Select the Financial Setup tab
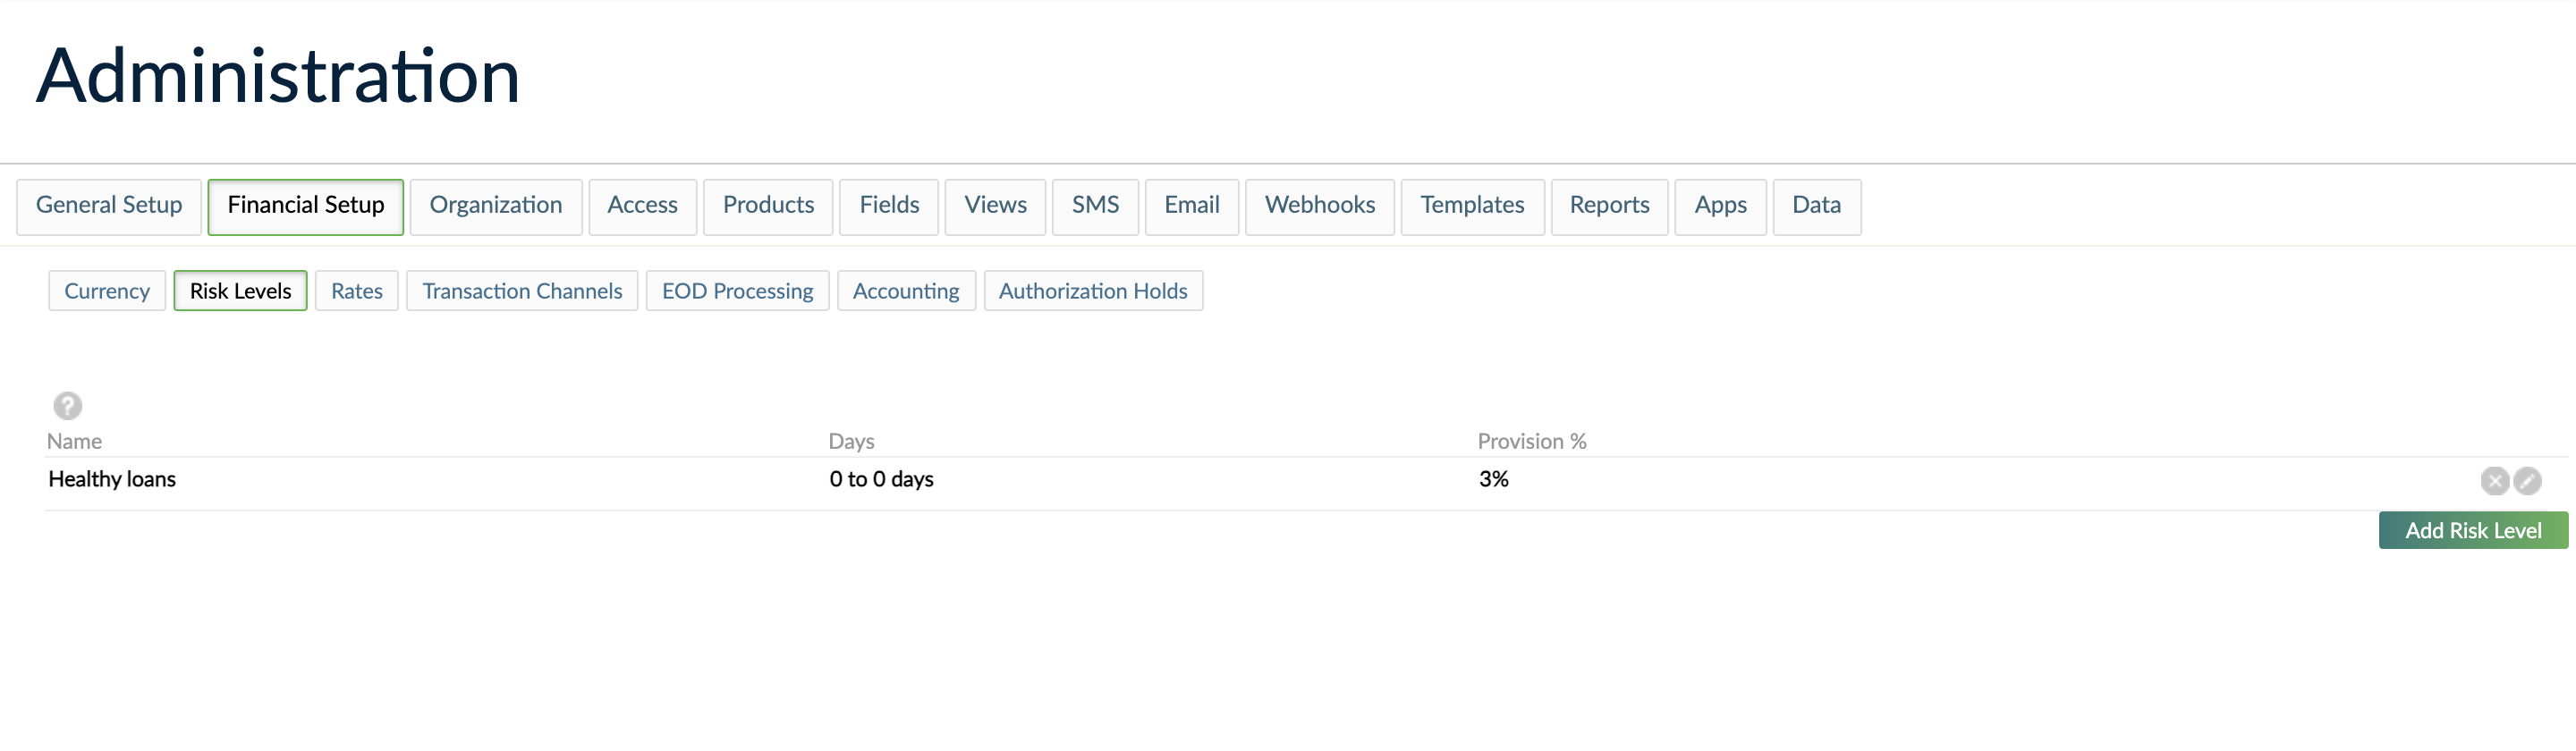Viewport: 2576px width, 751px height. [305, 206]
